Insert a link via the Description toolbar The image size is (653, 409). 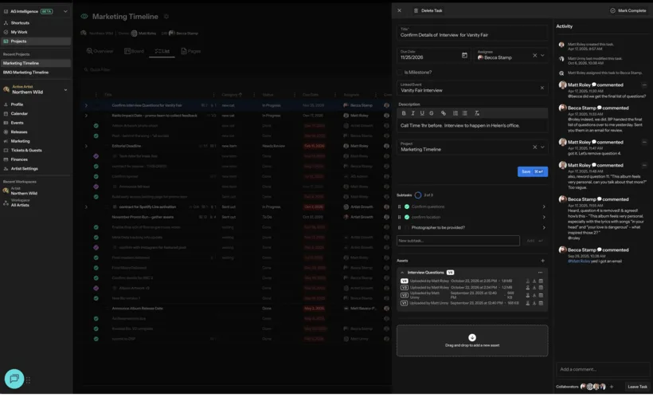coord(443,113)
